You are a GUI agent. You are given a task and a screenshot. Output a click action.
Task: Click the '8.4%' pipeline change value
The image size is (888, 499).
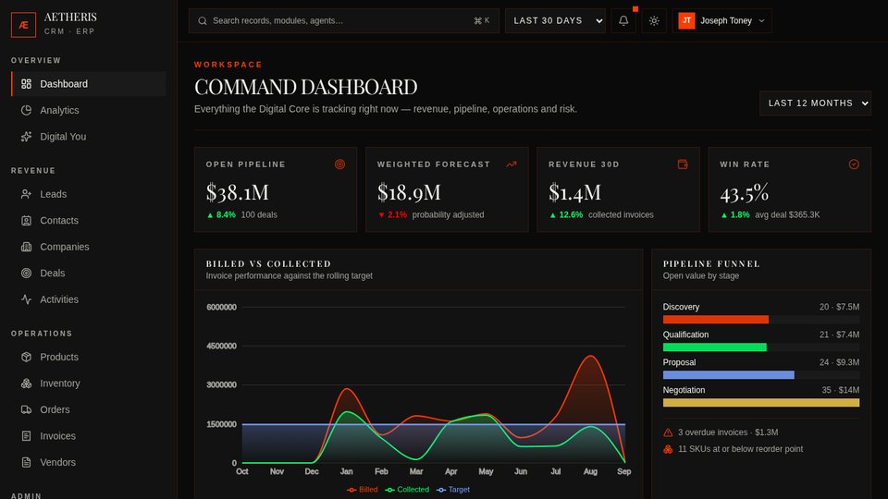coord(226,215)
